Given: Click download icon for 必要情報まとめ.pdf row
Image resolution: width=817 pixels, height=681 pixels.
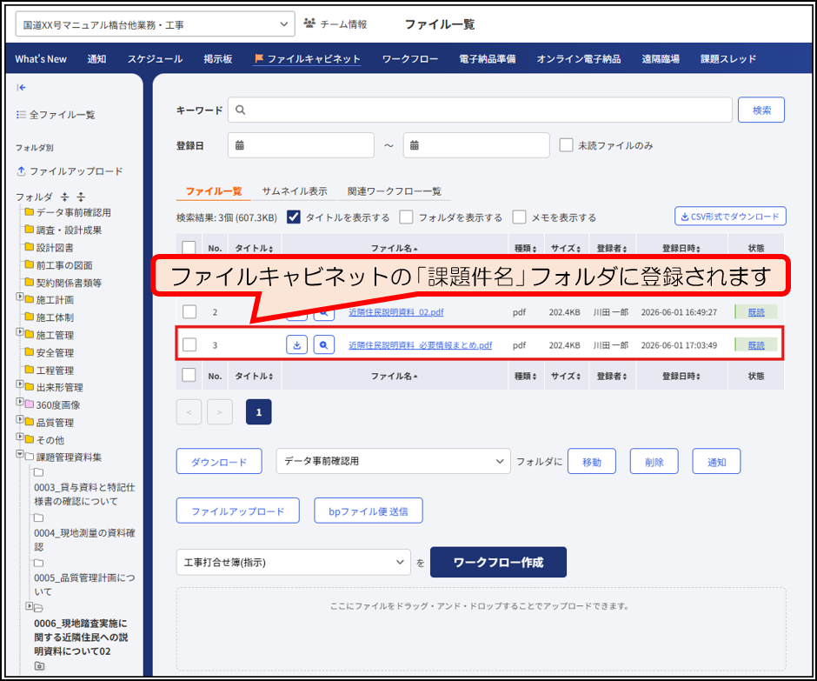Looking at the screenshot, I should 297,345.
